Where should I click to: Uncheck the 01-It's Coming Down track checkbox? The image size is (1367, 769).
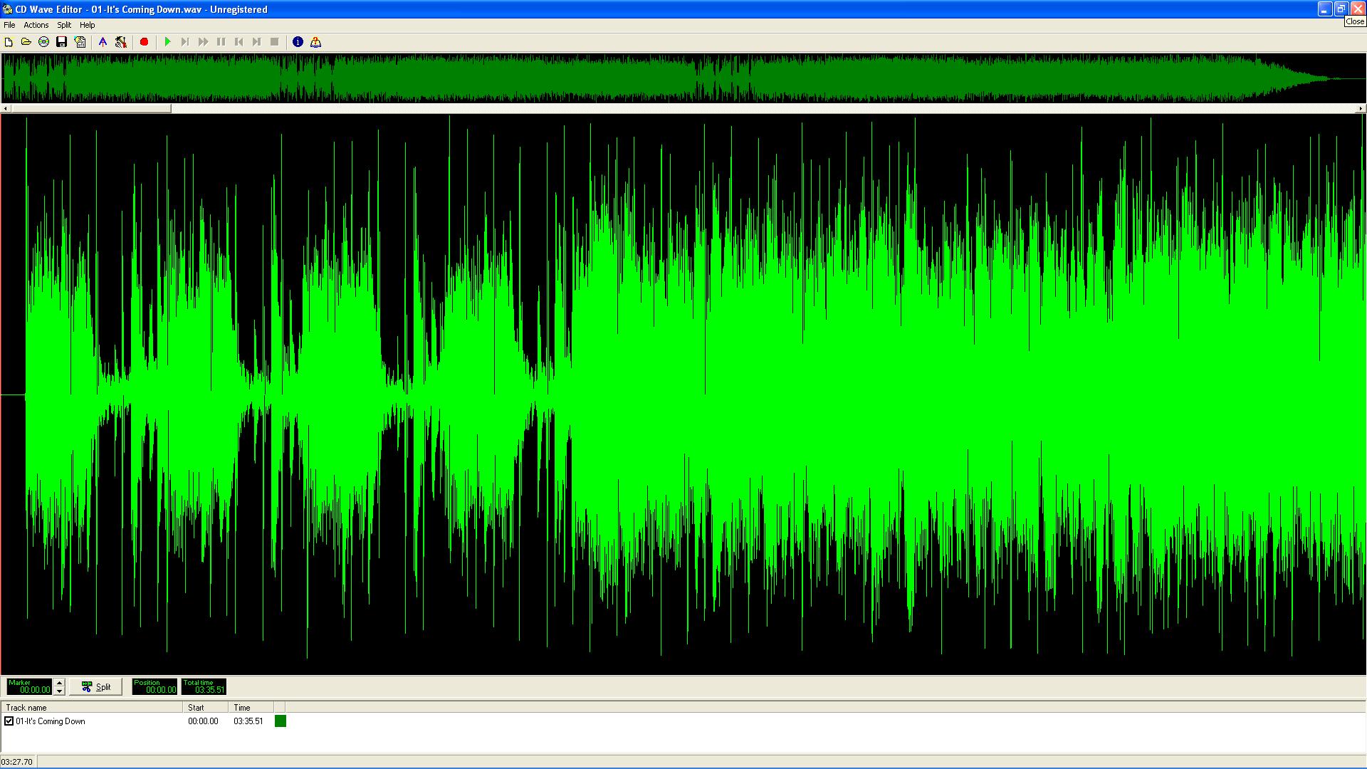9,721
